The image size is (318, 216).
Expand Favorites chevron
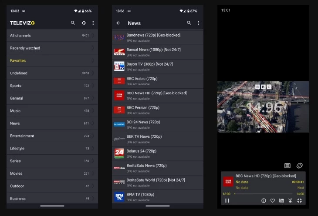(93, 60)
